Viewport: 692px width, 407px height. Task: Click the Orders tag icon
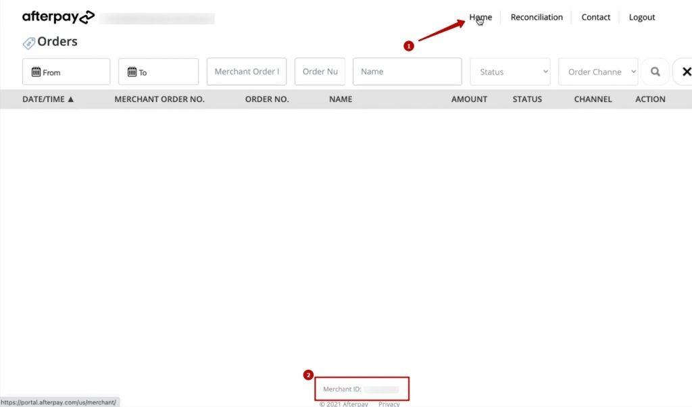tap(29, 43)
